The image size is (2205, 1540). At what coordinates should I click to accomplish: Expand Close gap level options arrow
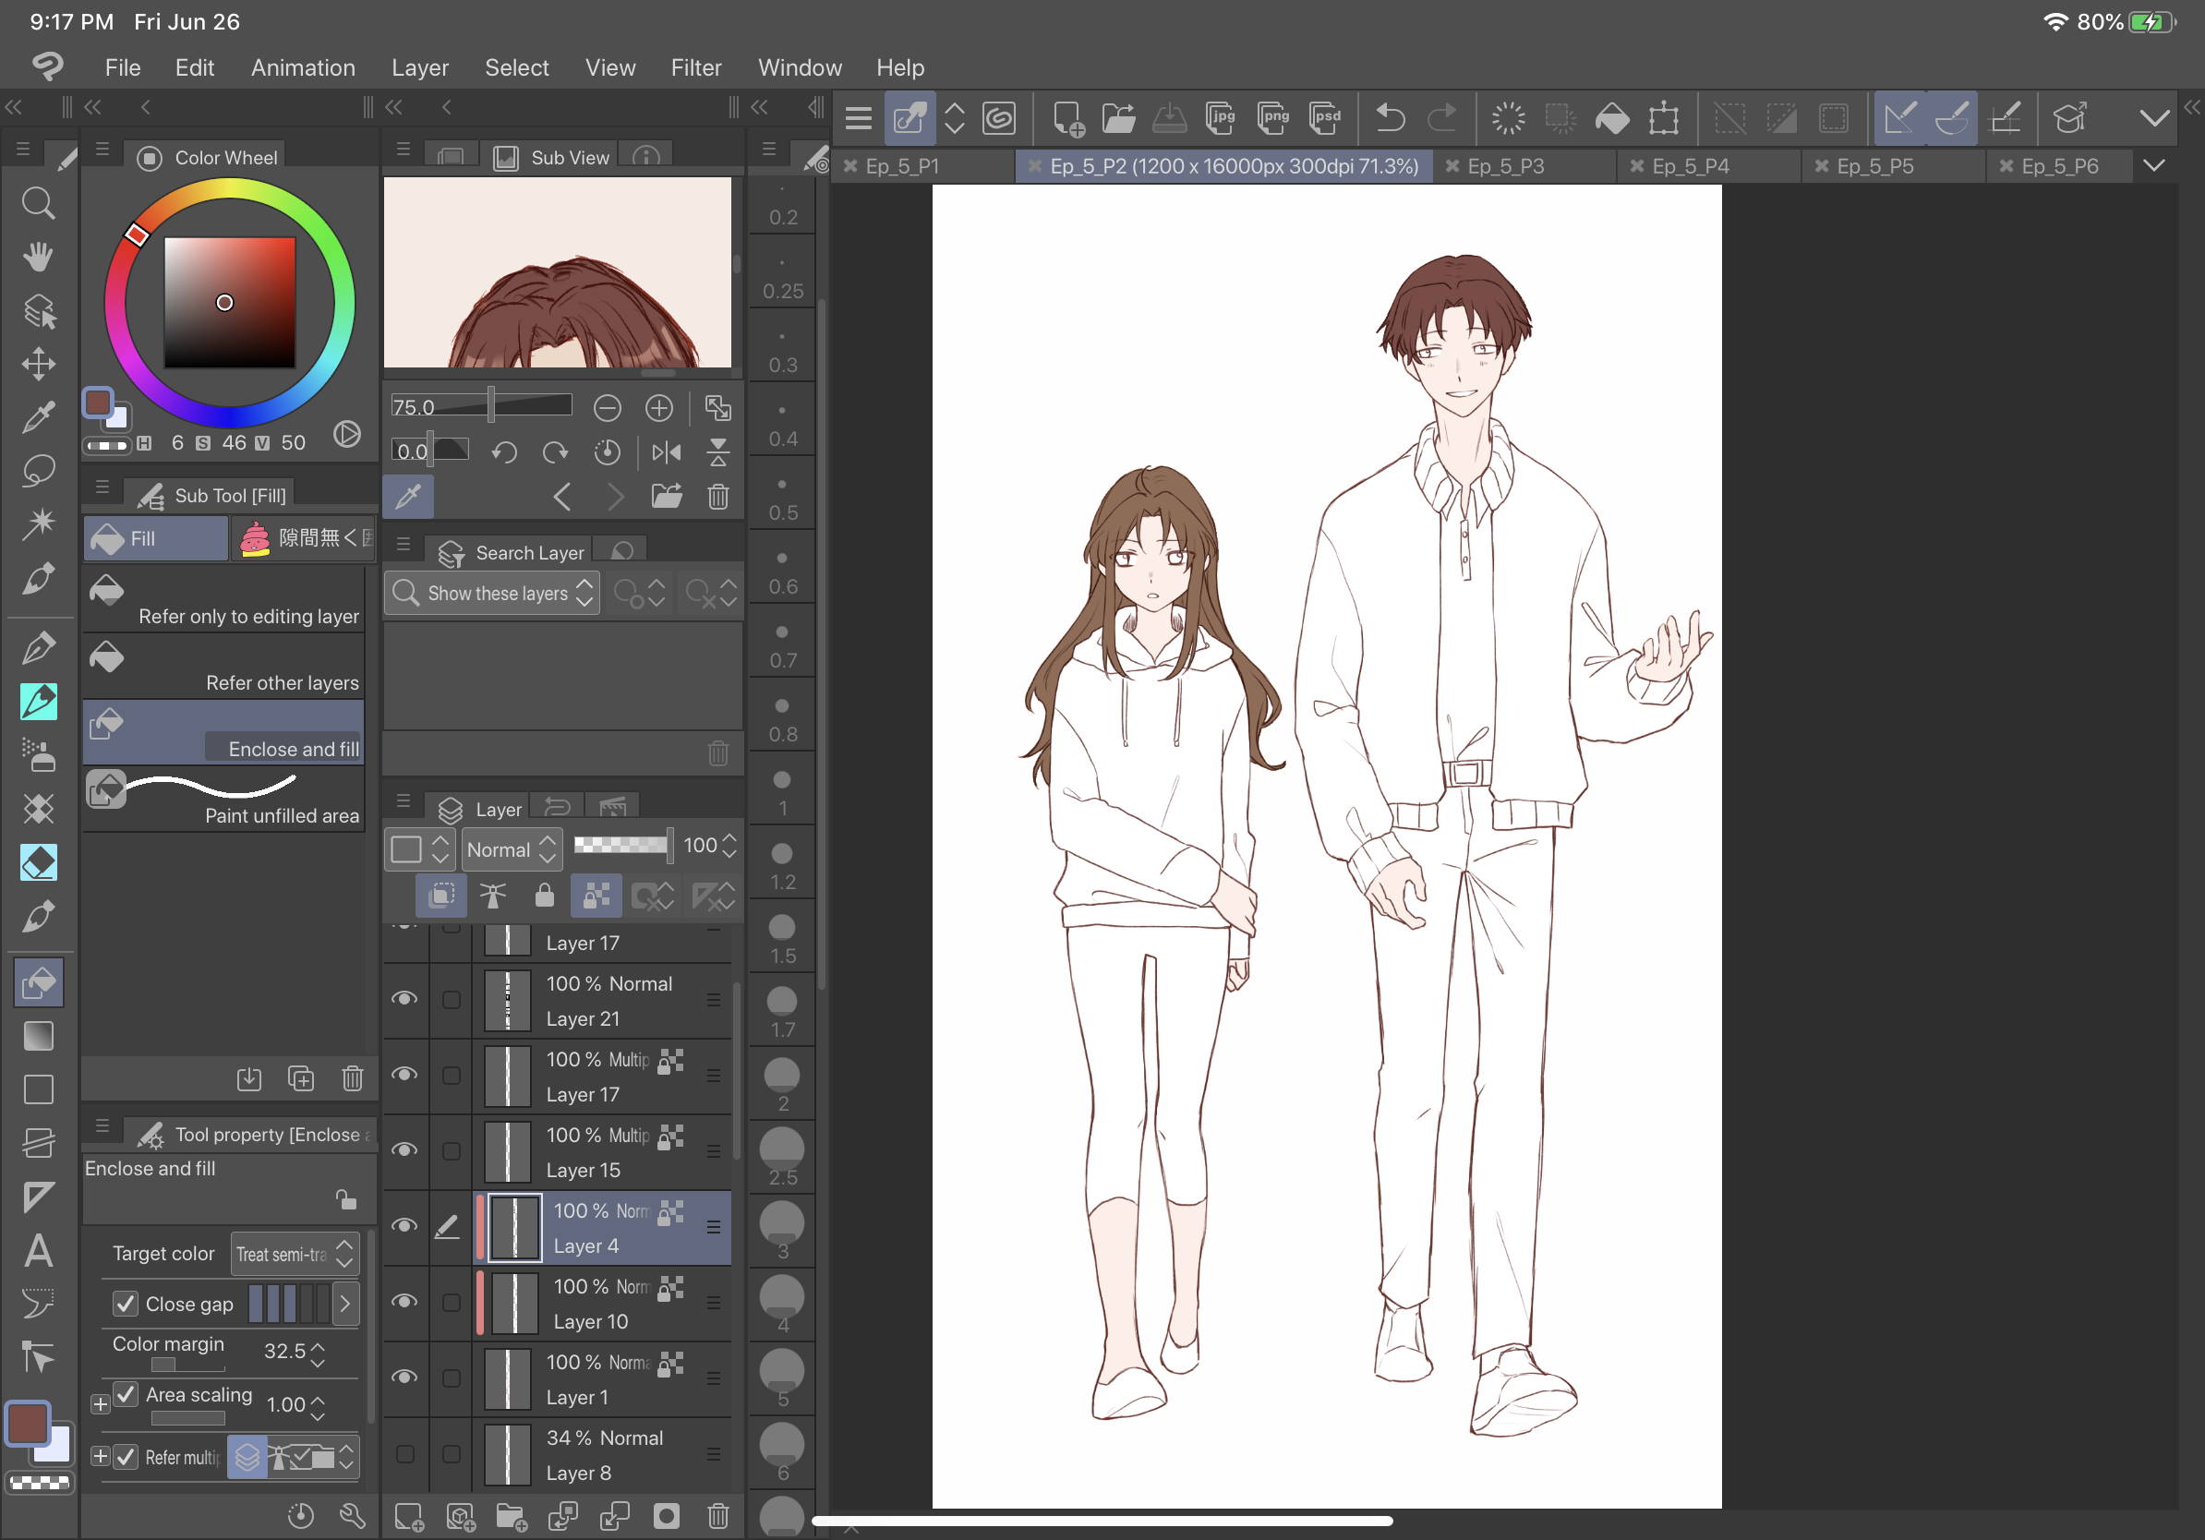coord(344,1304)
